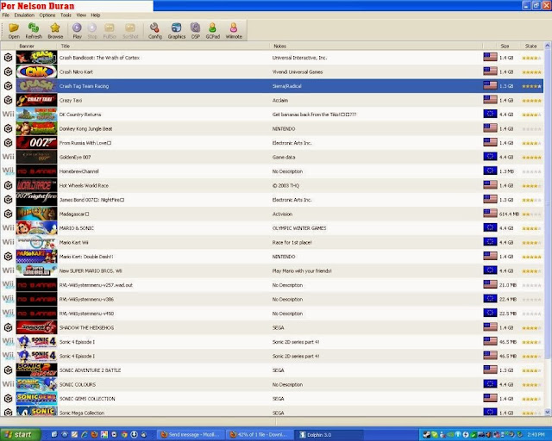Open the File menu
552x441 pixels.
pyautogui.click(x=6, y=16)
